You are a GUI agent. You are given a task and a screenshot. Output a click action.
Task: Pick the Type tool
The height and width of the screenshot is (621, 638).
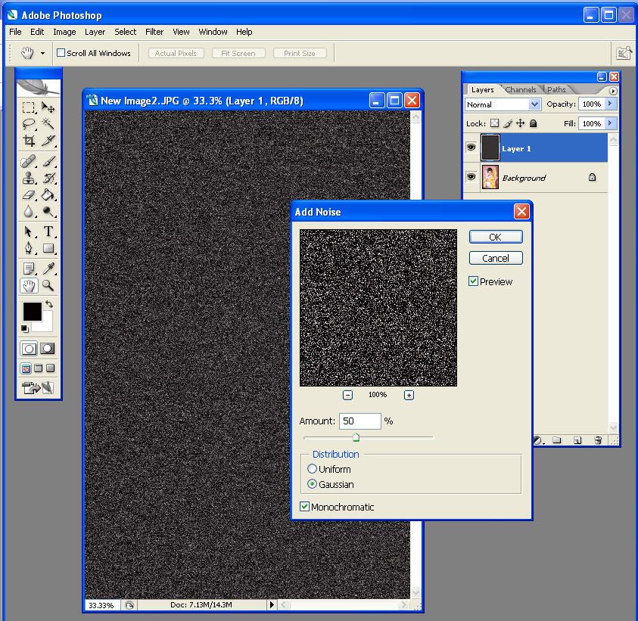(x=48, y=231)
